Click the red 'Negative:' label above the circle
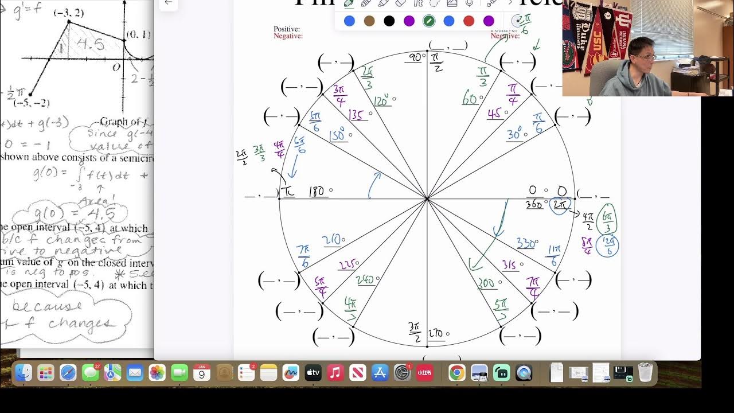 click(288, 36)
